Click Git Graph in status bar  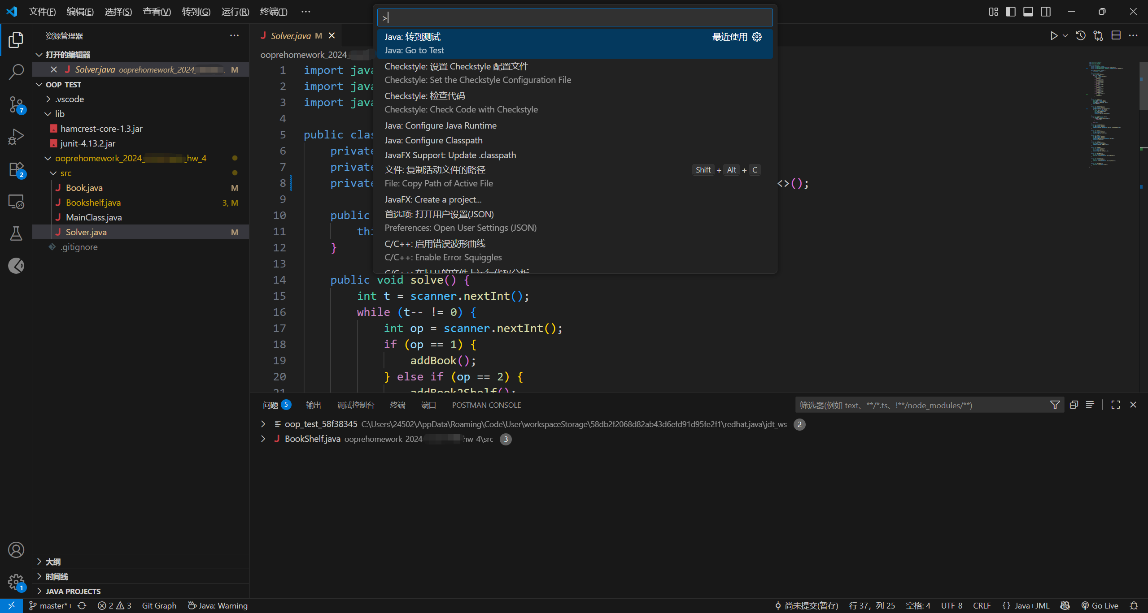click(x=159, y=606)
